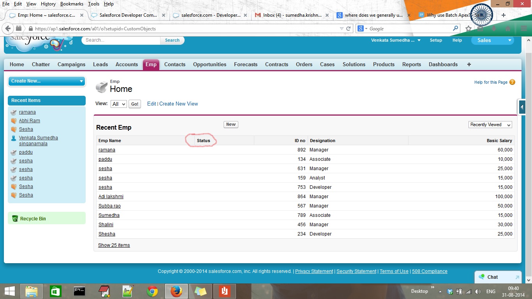The height and width of the screenshot is (299, 532).
Task: Open File Explorer from the taskbar
Action: point(32,291)
